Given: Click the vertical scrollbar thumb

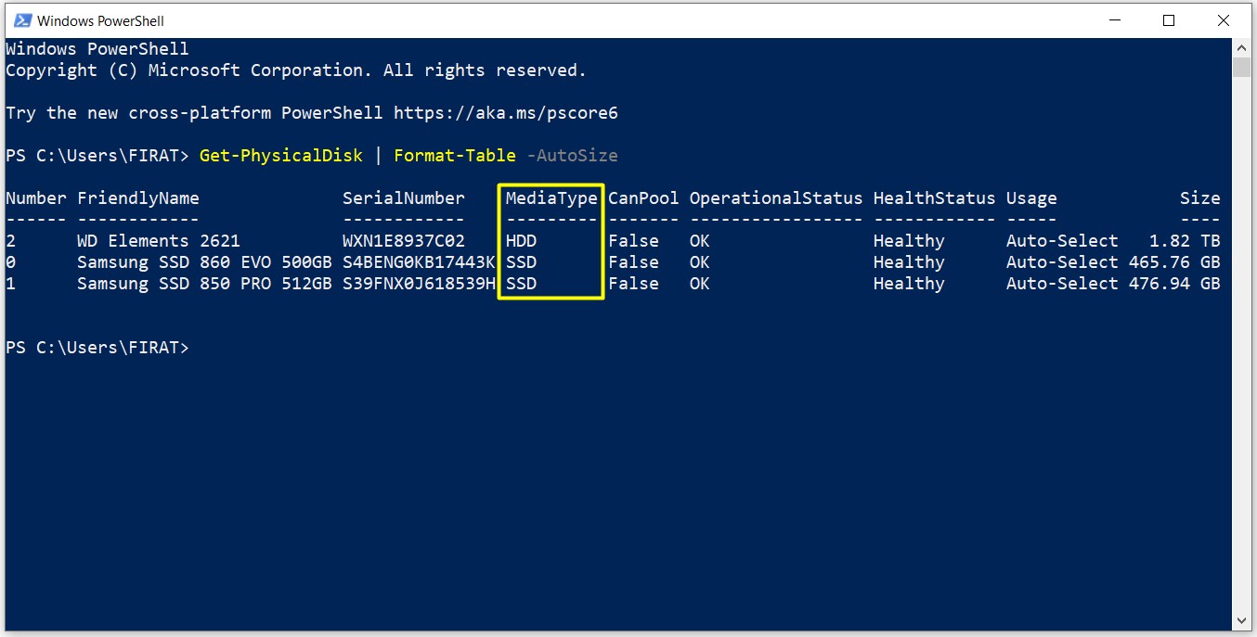Looking at the screenshot, I should tap(1241, 67).
